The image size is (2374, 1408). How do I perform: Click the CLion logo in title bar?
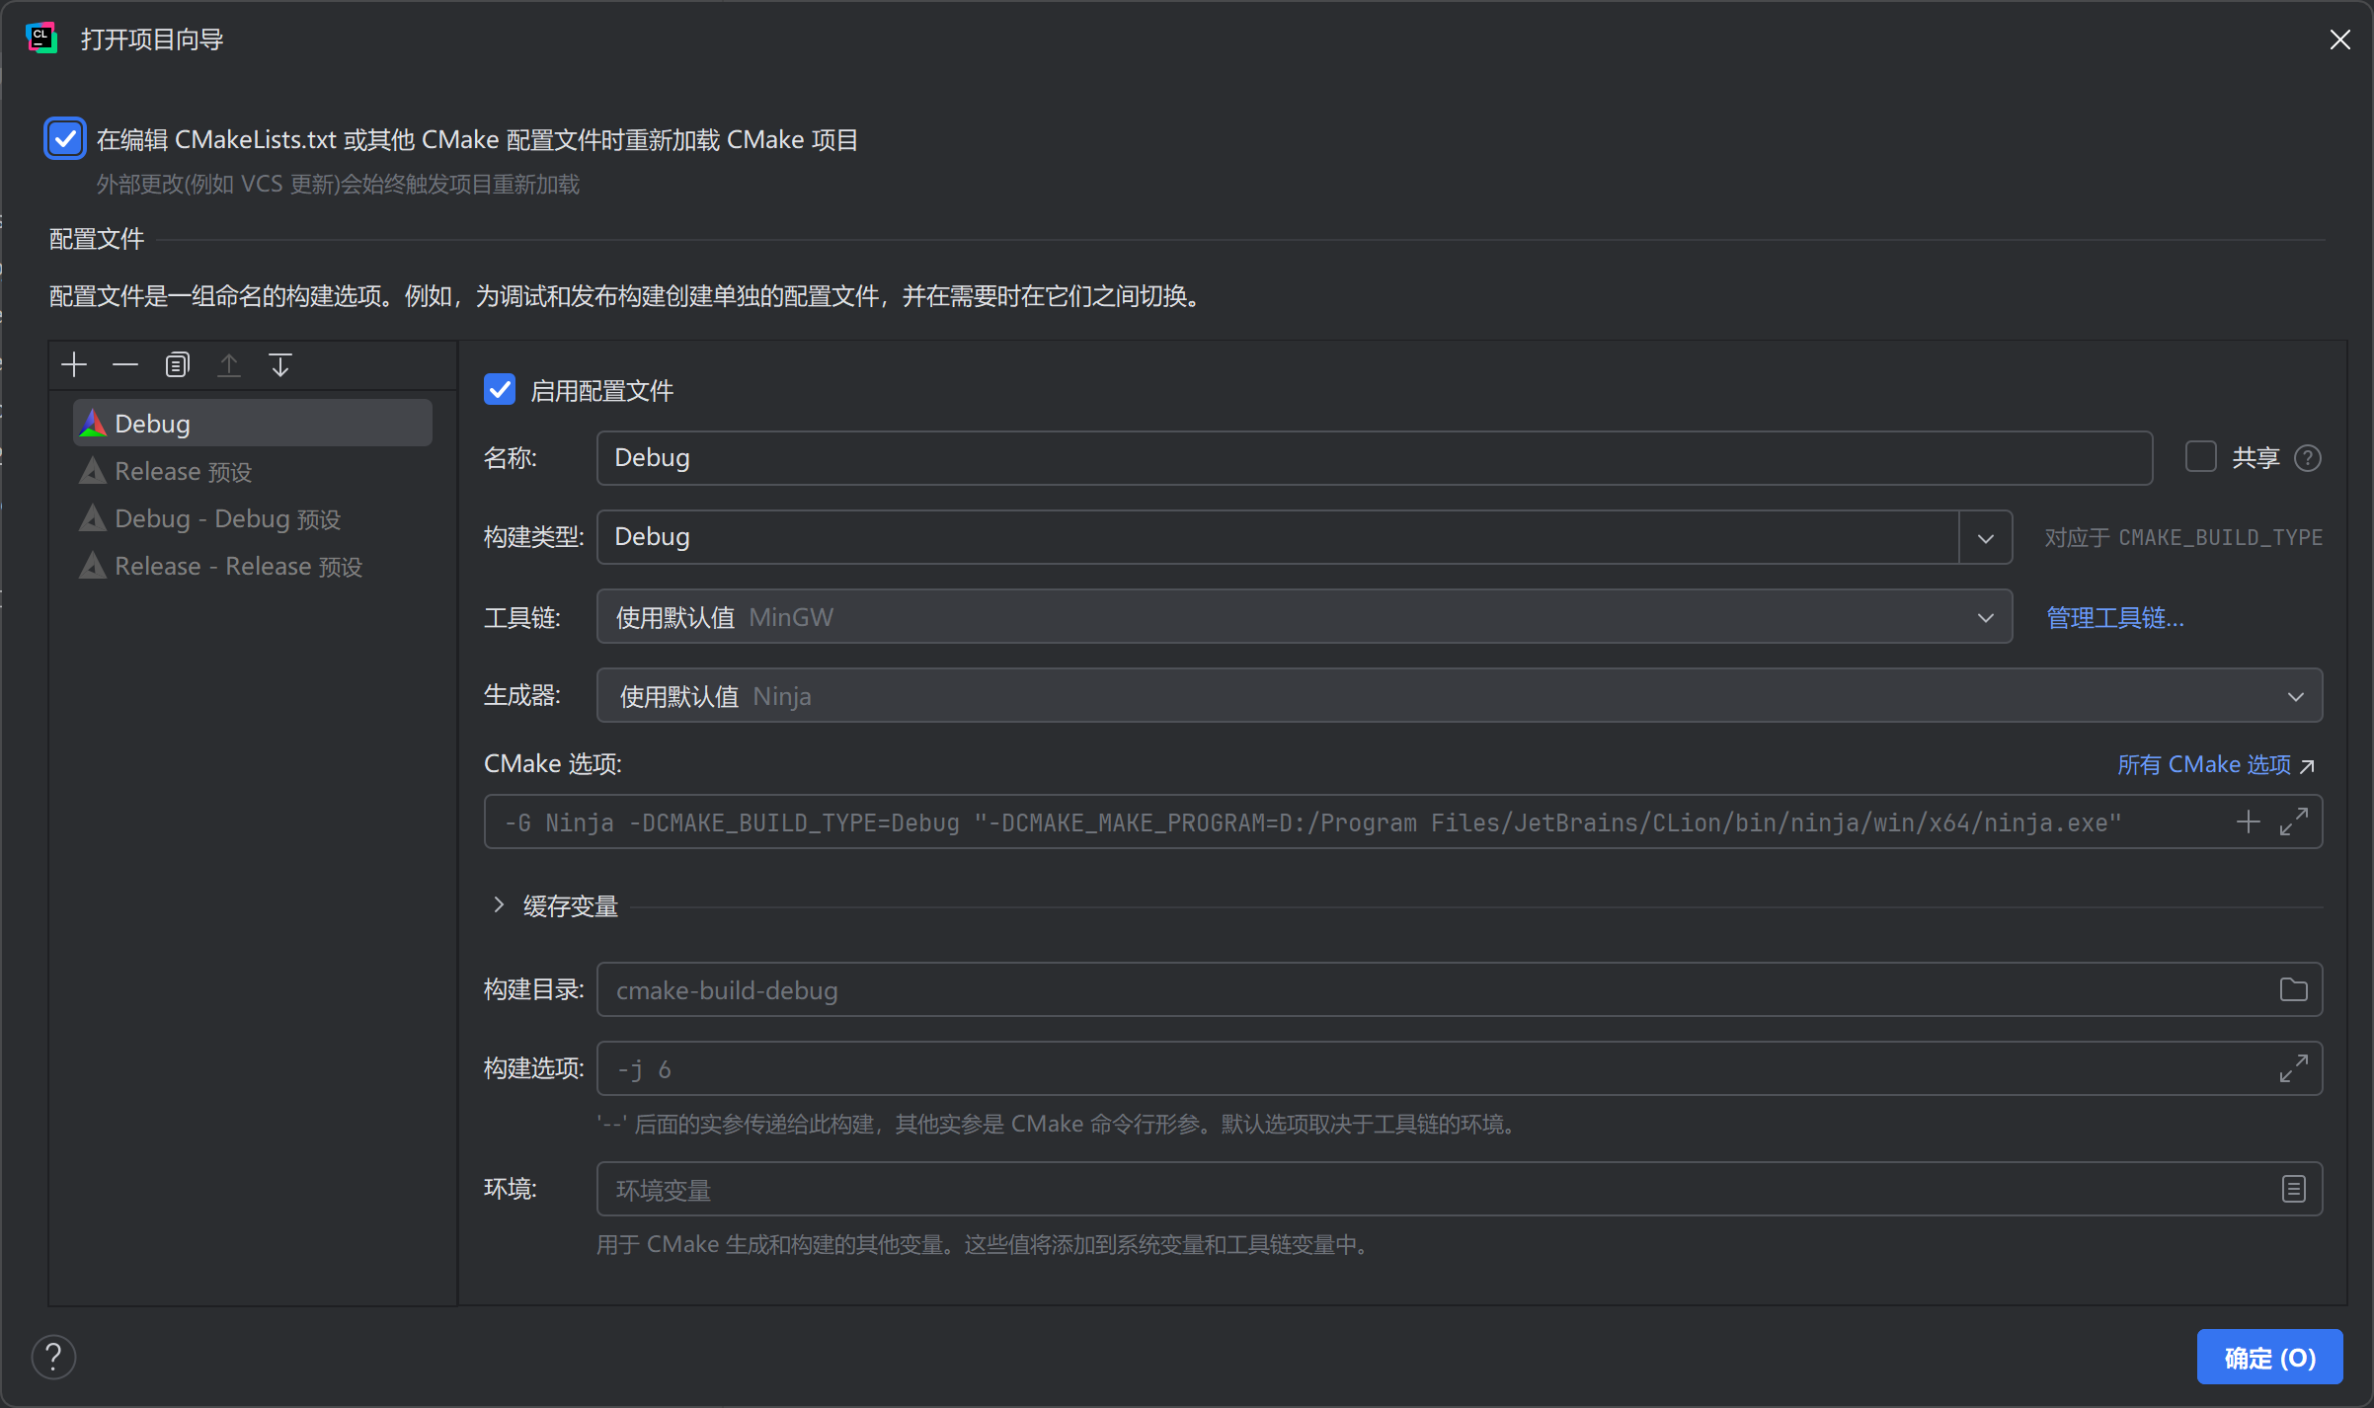(x=41, y=39)
